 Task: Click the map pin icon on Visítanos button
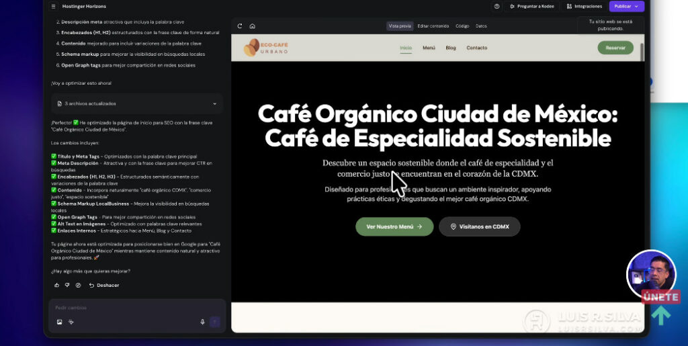tap(454, 226)
